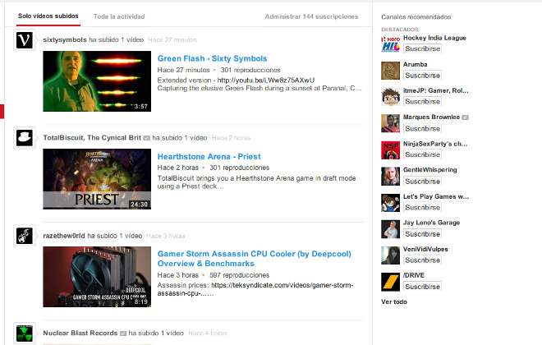Open Jay Leno's Garage channel name
The width and height of the screenshot is (542, 345).
[431, 223]
